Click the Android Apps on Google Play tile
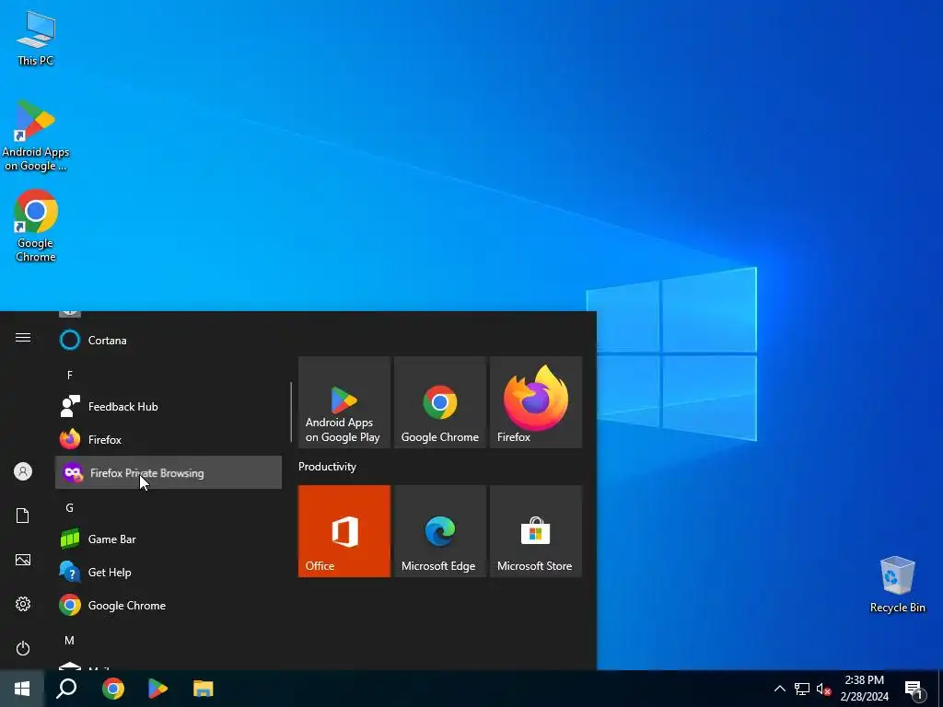This screenshot has height=707, width=943. (x=344, y=402)
